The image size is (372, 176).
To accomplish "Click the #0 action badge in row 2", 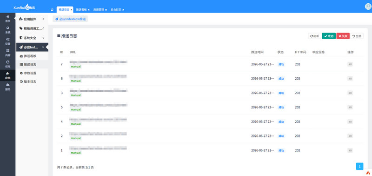I will [350, 136].
